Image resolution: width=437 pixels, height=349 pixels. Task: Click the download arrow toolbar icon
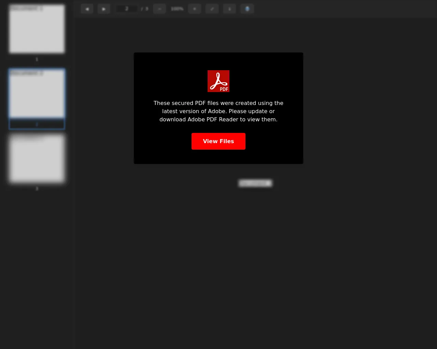point(229,9)
